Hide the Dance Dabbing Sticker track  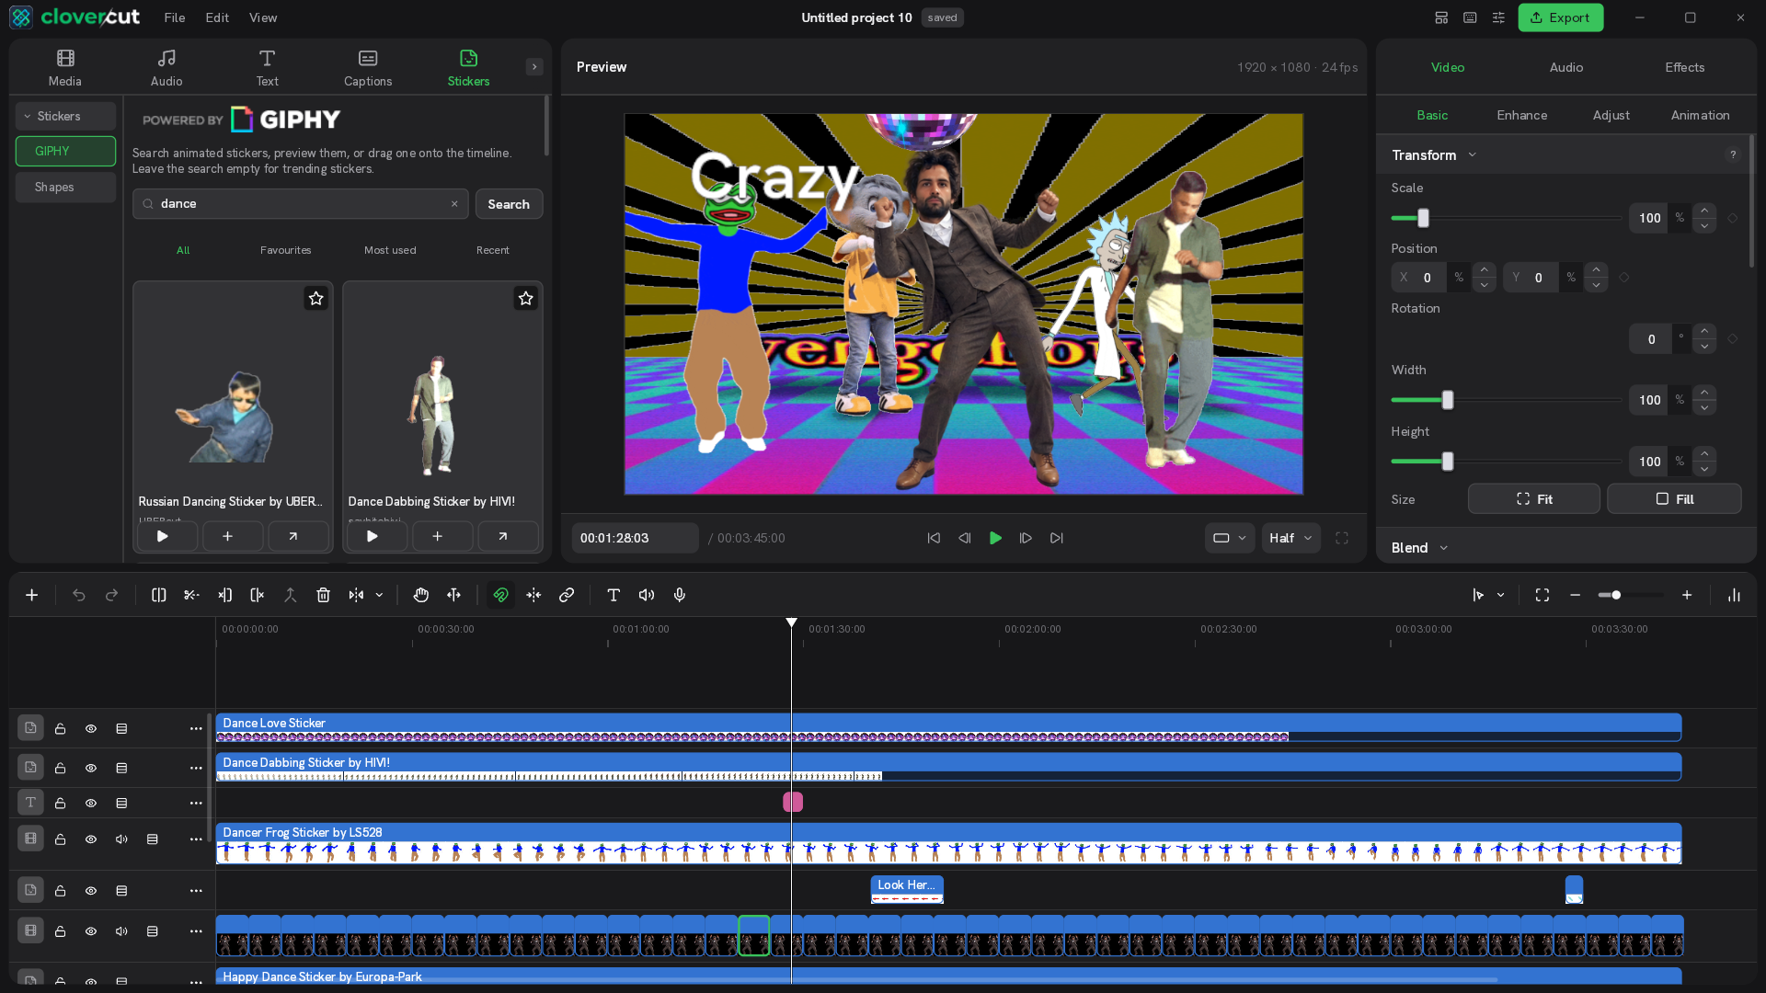[91, 768]
